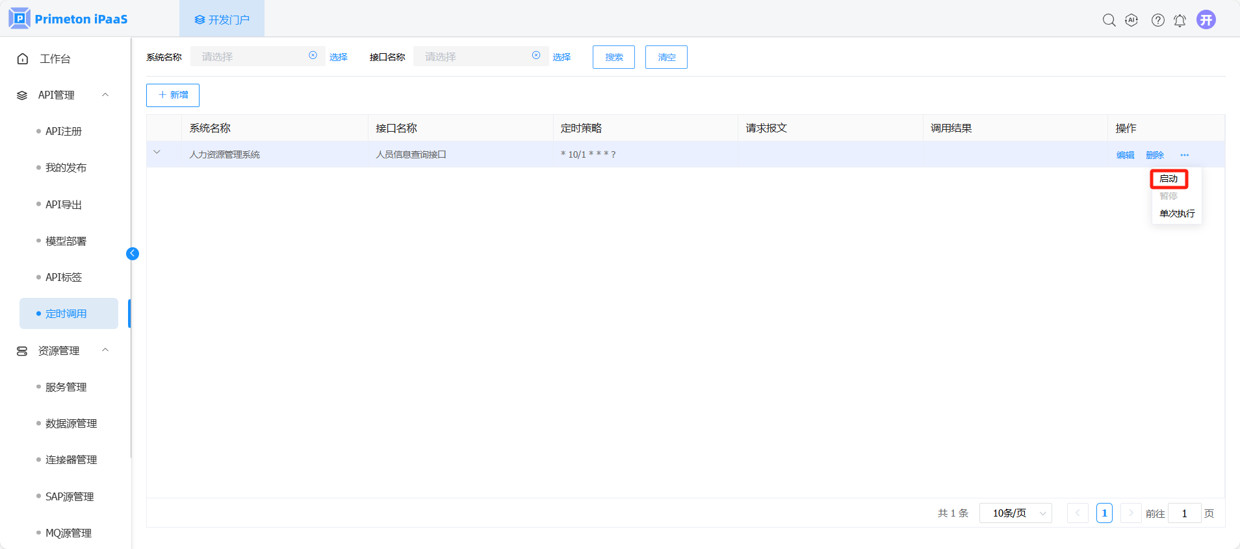The height and width of the screenshot is (549, 1240).
Task: Open the help question mark icon
Action: point(1157,20)
